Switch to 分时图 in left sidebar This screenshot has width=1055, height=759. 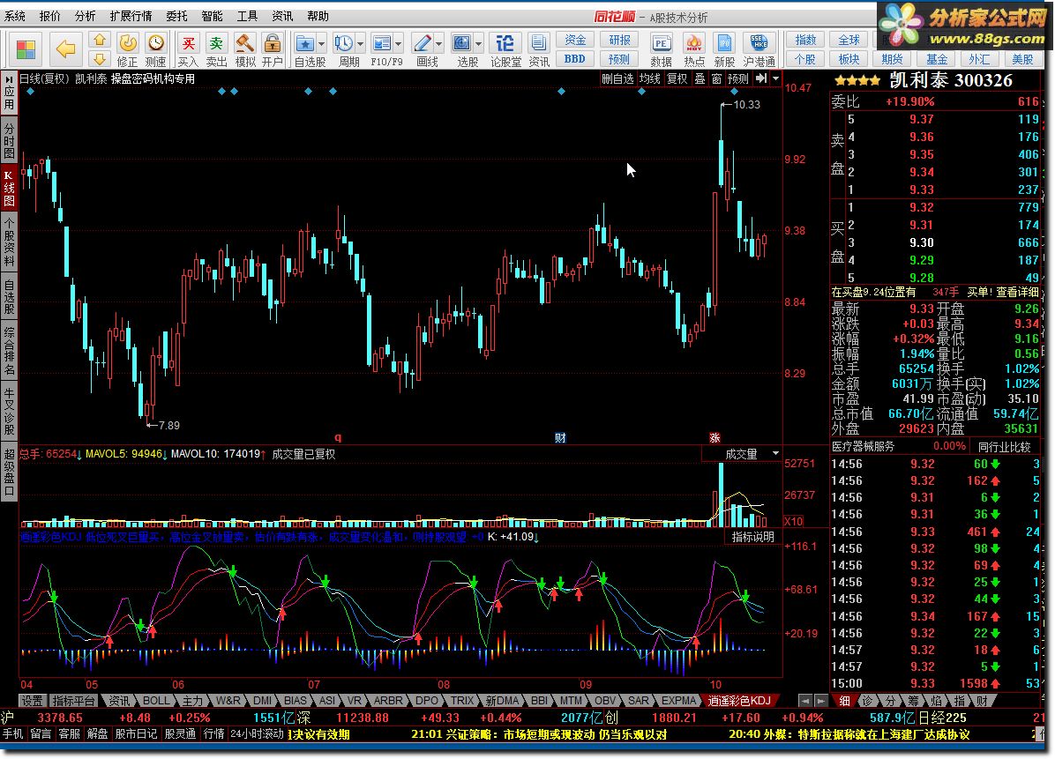(x=10, y=140)
